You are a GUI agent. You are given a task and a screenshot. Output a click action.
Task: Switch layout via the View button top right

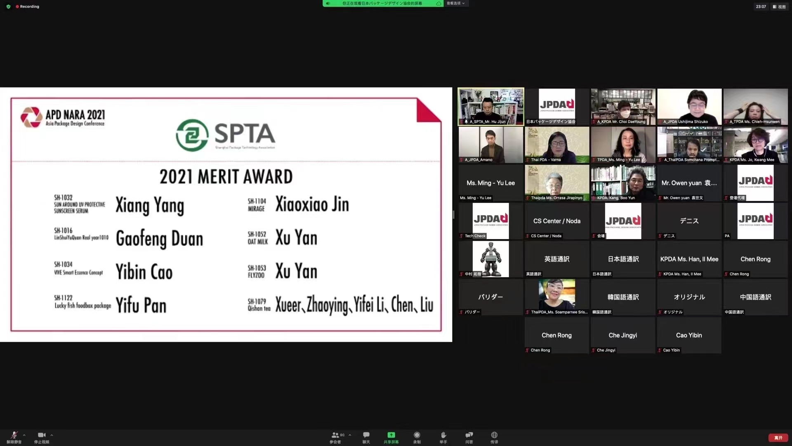[779, 7]
